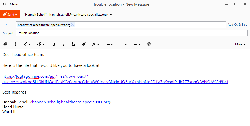Open the text alignment options
The width and height of the screenshot is (250, 126).
137,44
